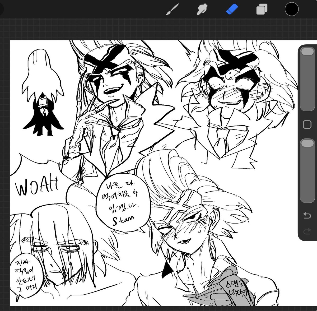The height and width of the screenshot is (311, 317).
Task: Adjust the brush opacity slider
Action: click(x=307, y=171)
